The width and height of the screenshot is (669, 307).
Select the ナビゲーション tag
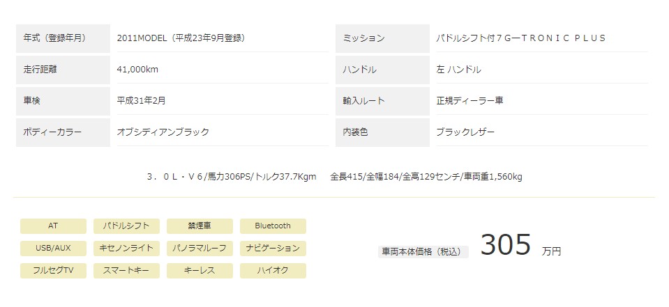[x=273, y=249]
